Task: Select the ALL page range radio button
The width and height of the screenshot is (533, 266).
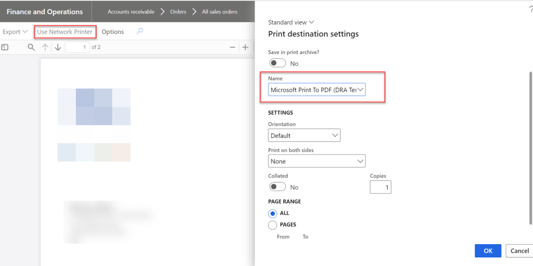Action: tap(273, 213)
